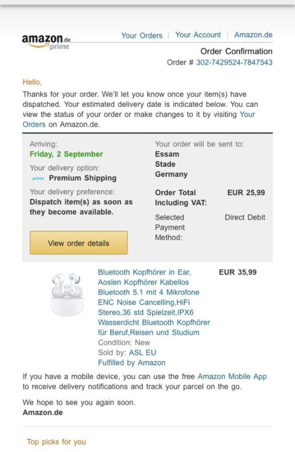Open the Bluetooth Kopfhörer product title link
The image size is (295, 452).
pyautogui.click(x=154, y=302)
